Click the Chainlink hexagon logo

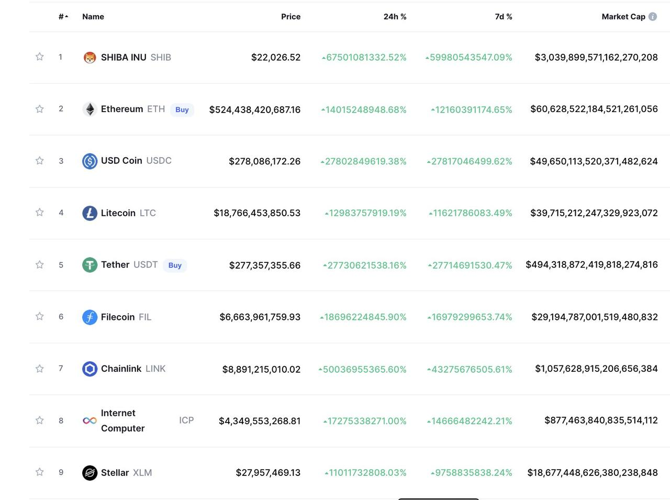click(x=90, y=369)
